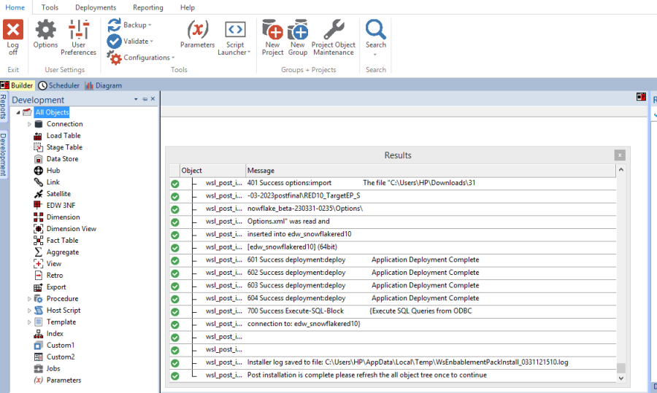Click the Results vertical scrollbar up arrow
This screenshot has width=657, height=393.
[621, 171]
